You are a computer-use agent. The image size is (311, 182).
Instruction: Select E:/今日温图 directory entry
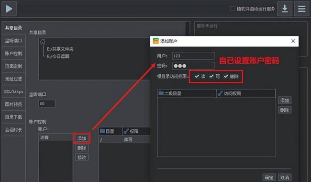(58, 57)
